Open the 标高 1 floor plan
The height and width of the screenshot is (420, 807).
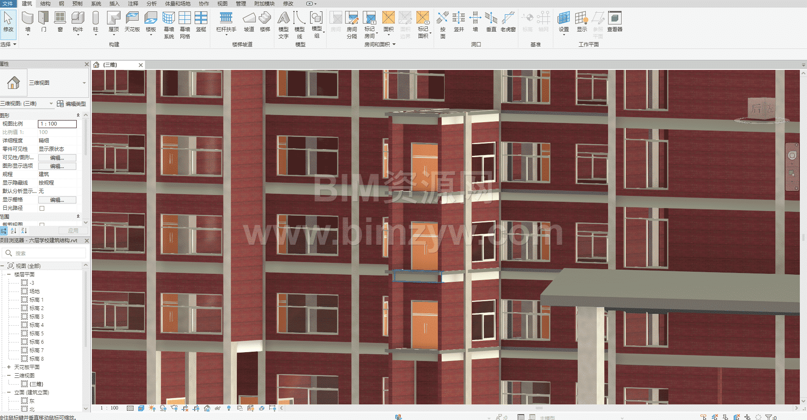coord(36,300)
